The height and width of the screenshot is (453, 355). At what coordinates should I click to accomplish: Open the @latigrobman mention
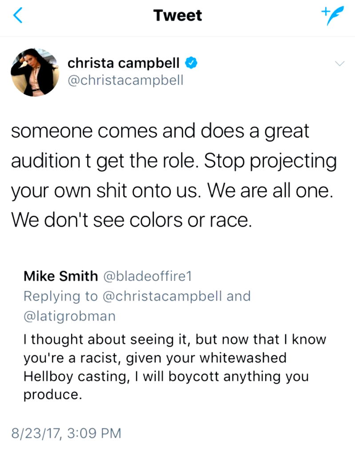click(69, 316)
